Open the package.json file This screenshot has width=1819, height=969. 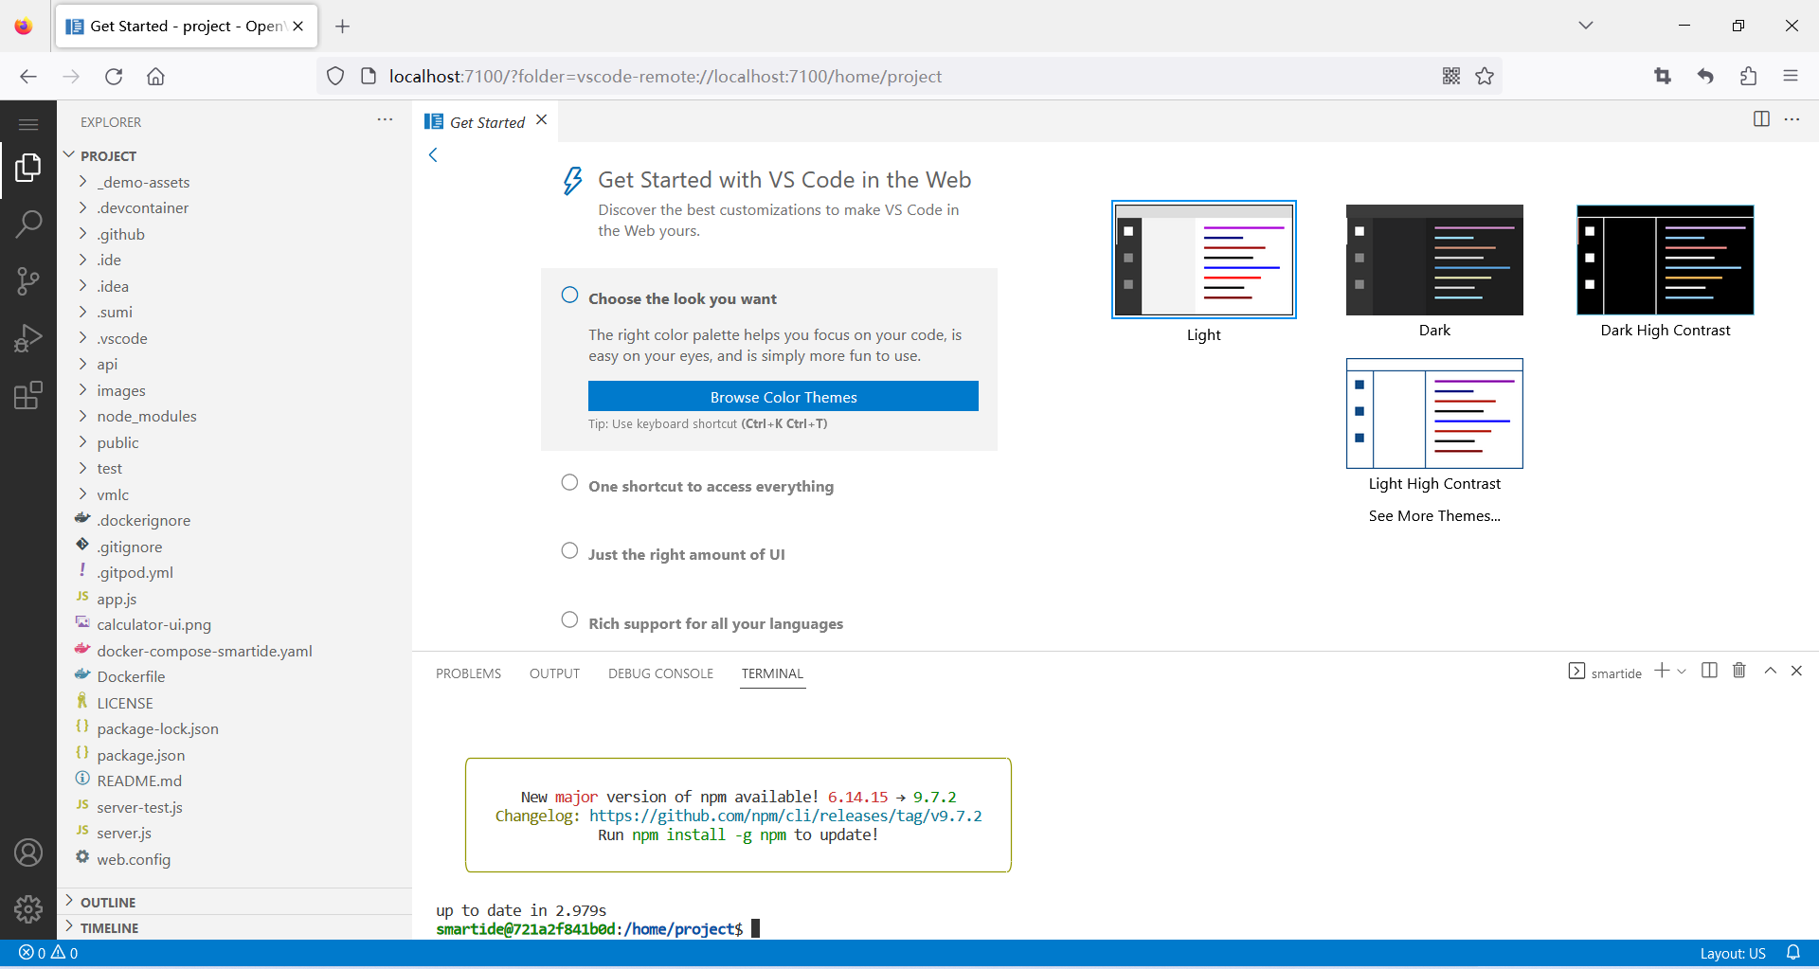[x=234, y=755]
